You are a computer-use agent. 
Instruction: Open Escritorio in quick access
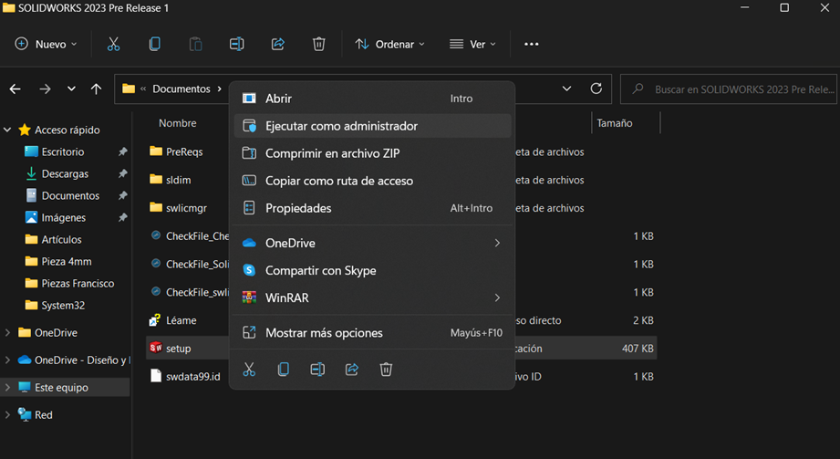point(63,151)
